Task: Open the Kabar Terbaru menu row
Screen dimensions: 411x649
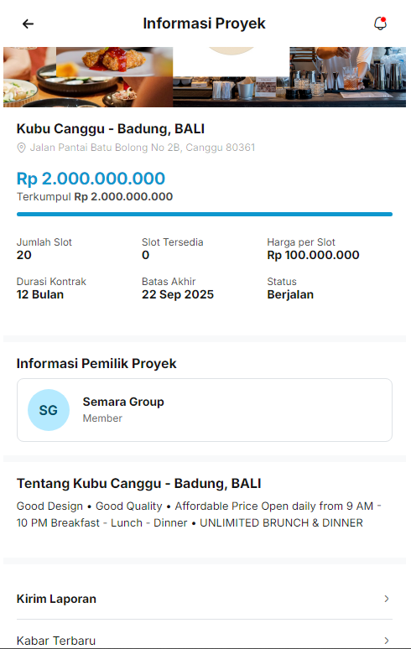Action: click(205, 637)
